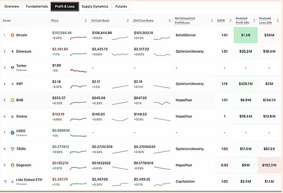Screen dimensions: 283x193
Task: Click the TRON logo icon
Action: point(12,149)
